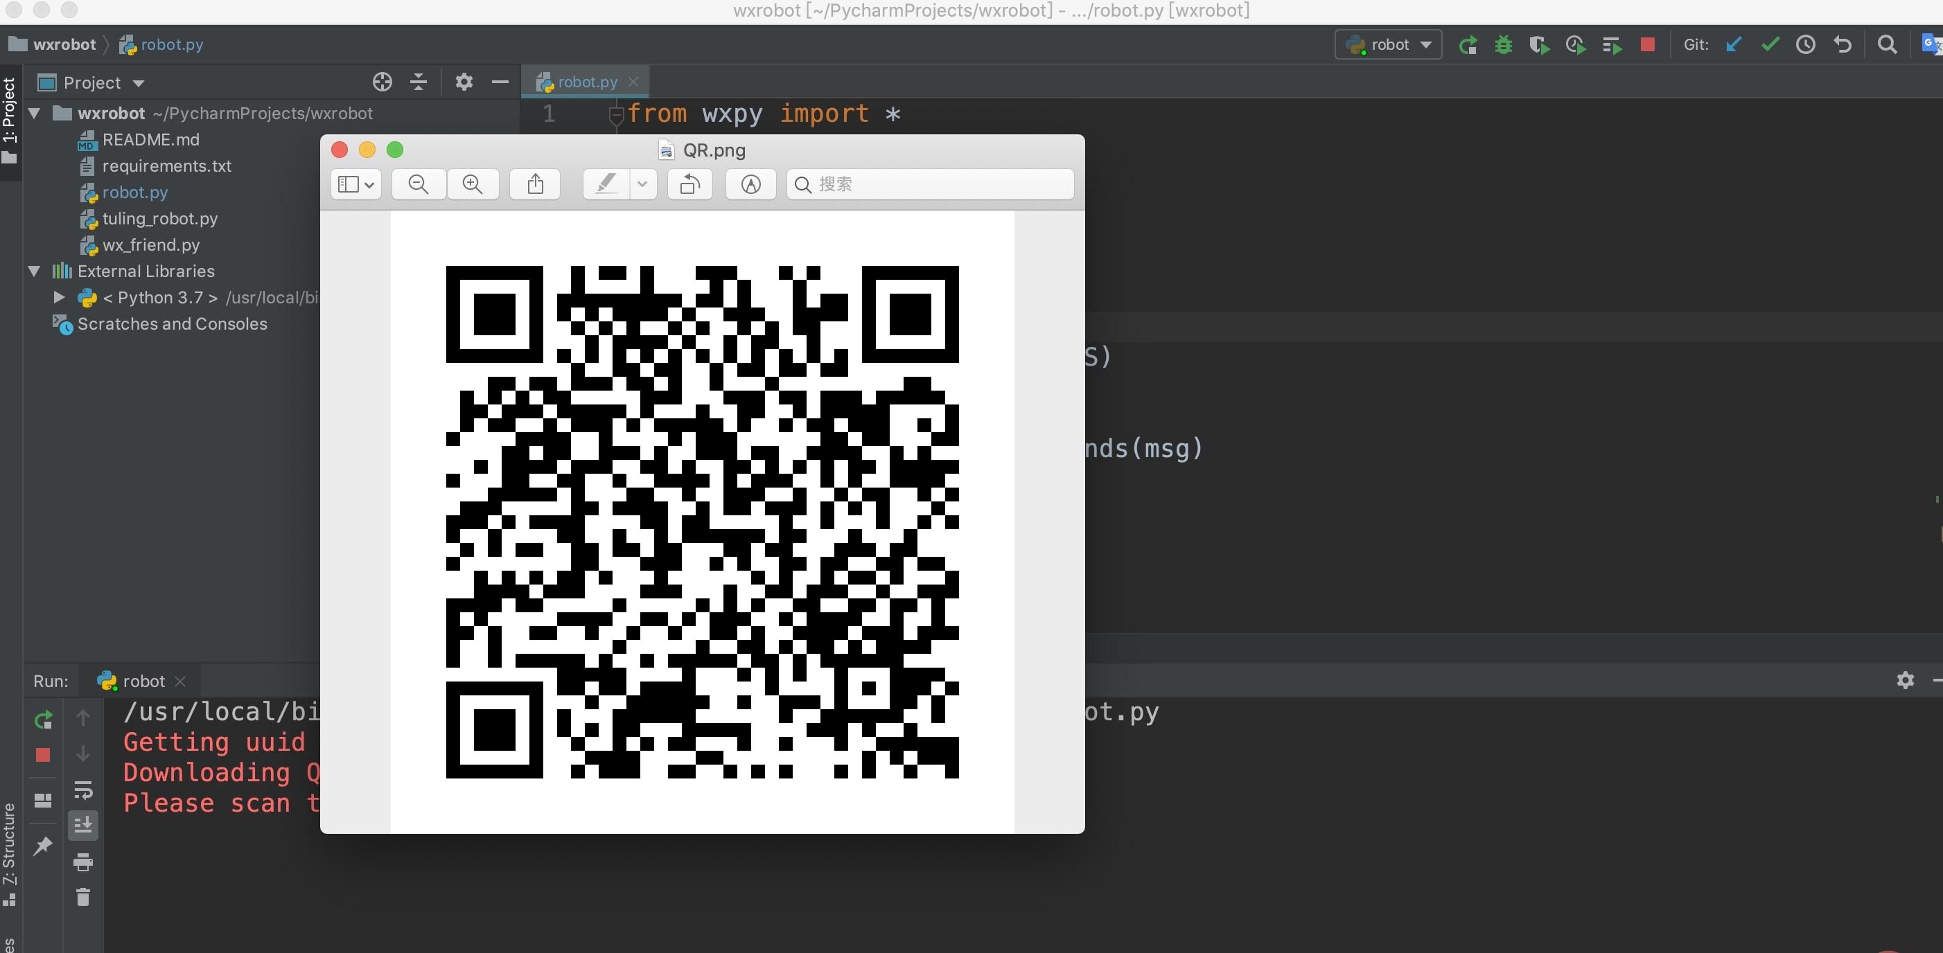The image size is (1943, 953).
Task: Click up the stack trace arrow
Action: click(x=84, y=718)
